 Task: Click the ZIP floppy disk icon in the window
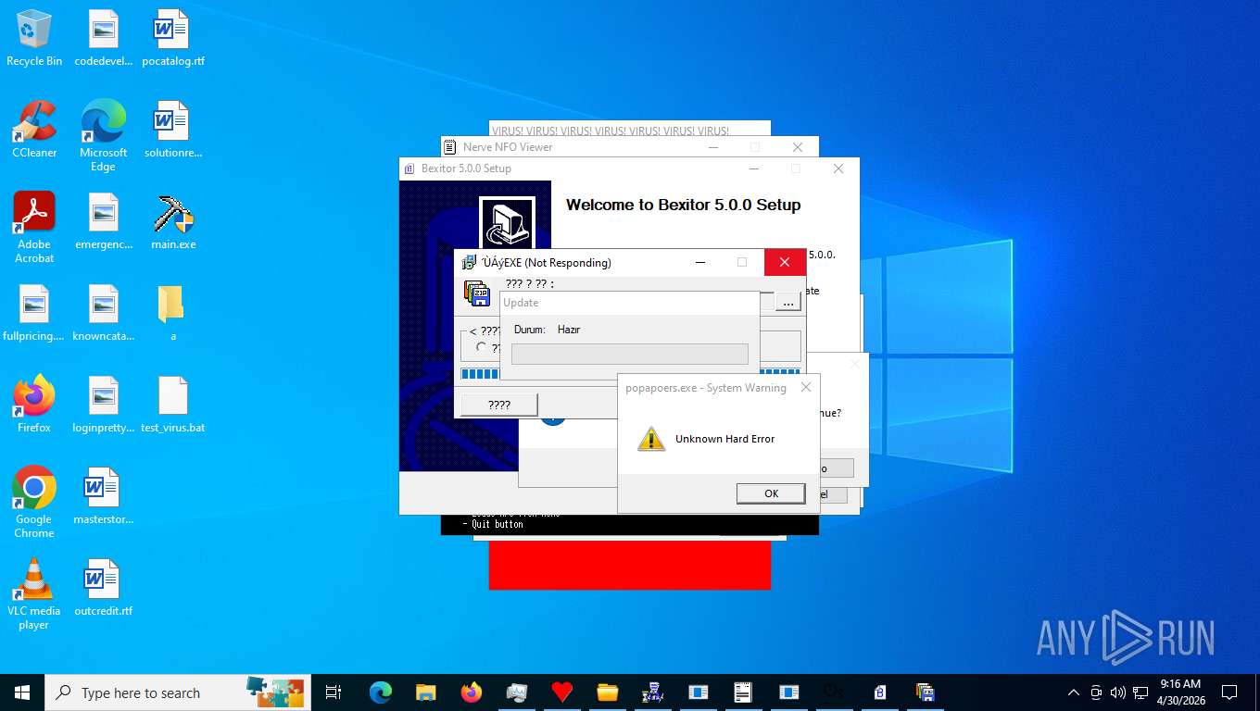[x=476, y=293]
